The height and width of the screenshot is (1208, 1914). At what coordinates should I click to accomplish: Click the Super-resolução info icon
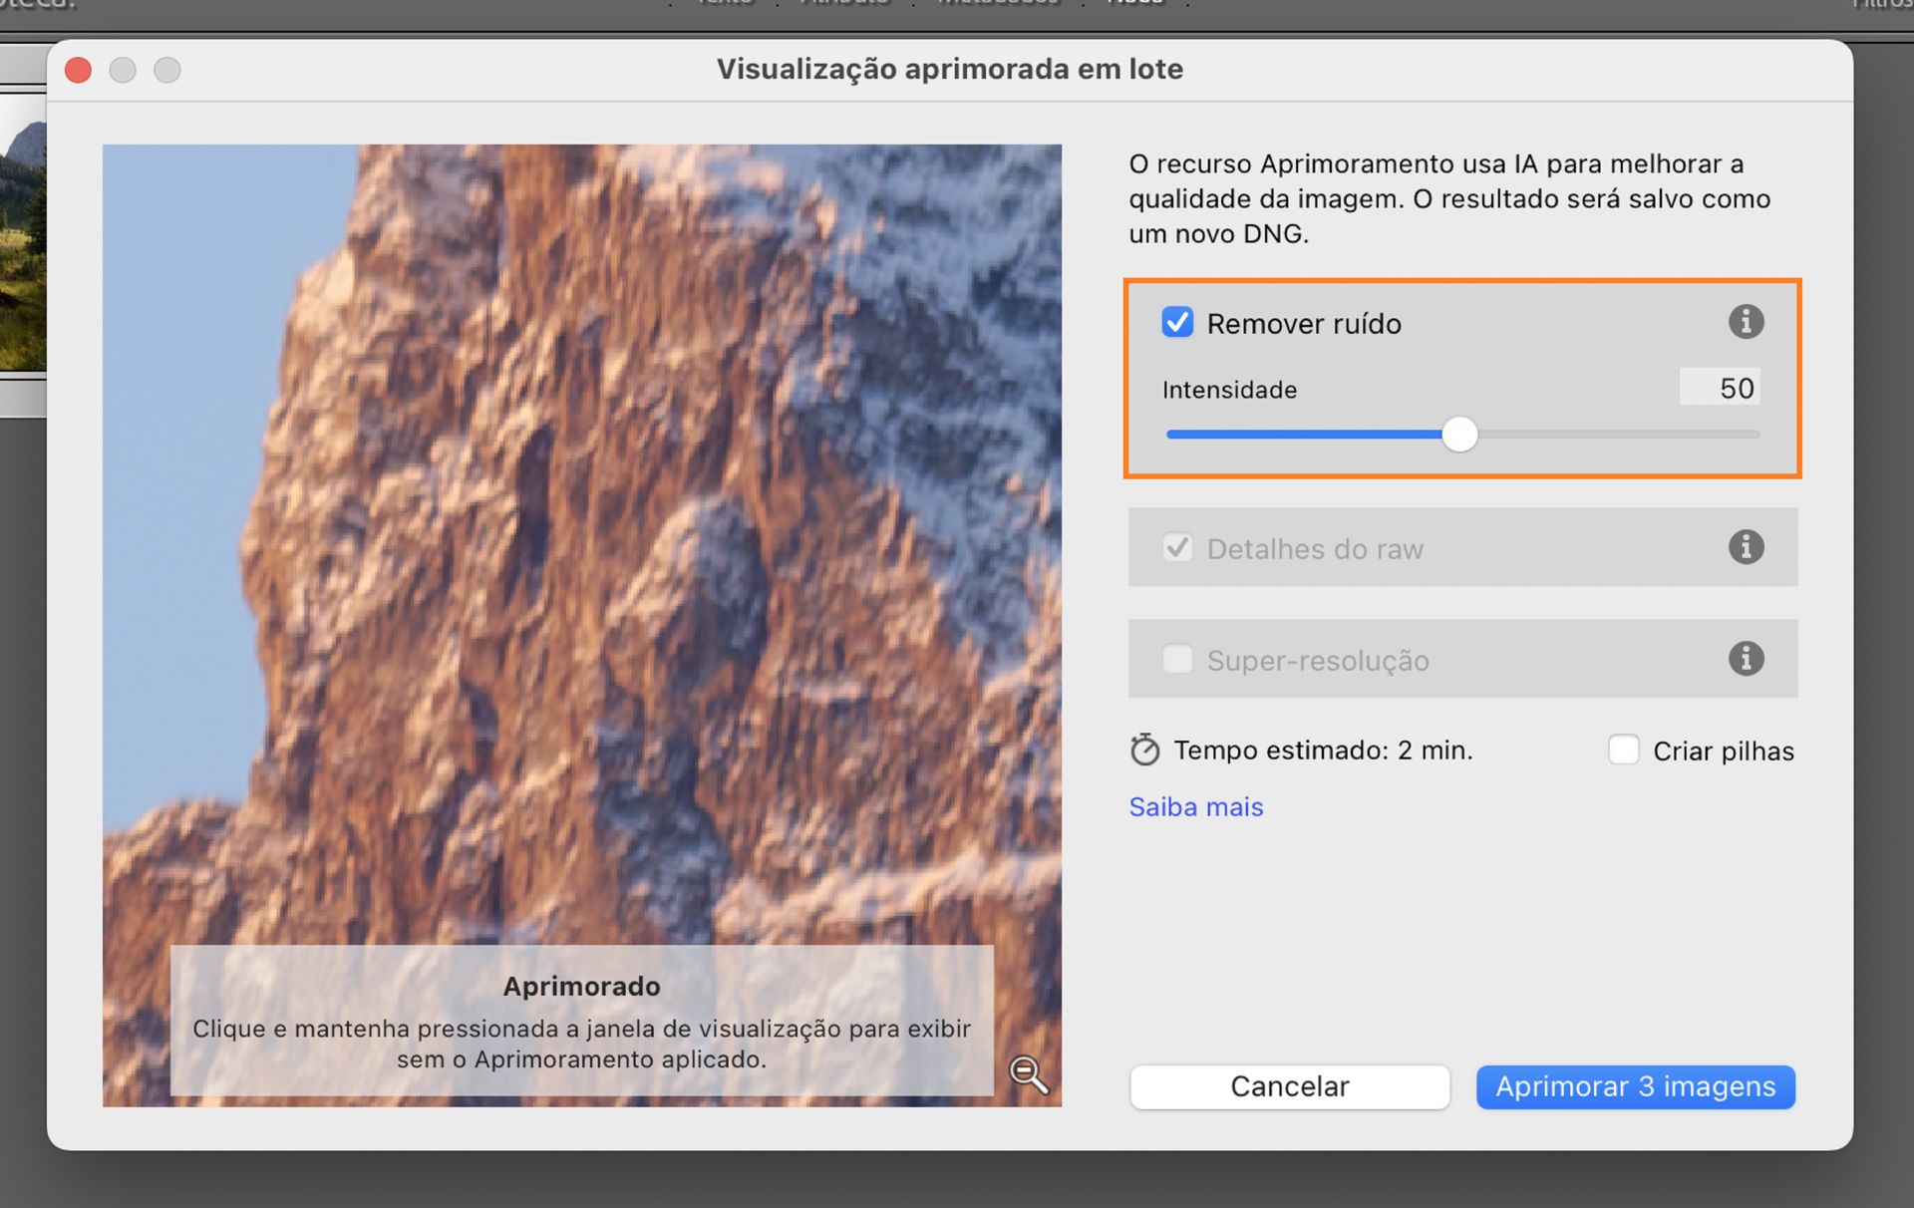(x=1746, y=658)
